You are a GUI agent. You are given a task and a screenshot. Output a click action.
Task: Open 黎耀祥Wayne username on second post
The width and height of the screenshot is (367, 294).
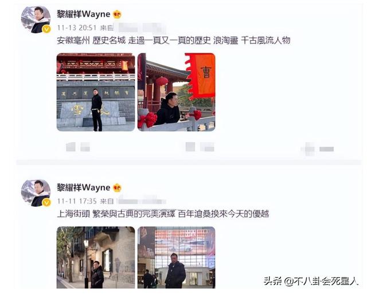point(84,187)
